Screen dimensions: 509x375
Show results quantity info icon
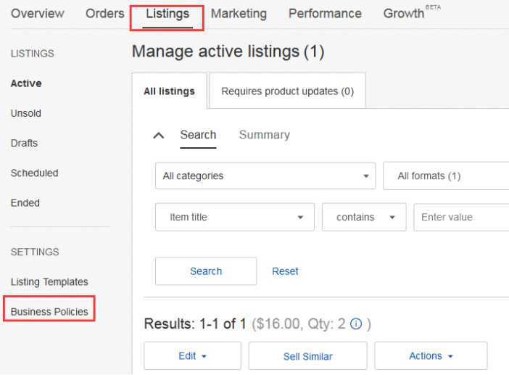tap(356, 324)
